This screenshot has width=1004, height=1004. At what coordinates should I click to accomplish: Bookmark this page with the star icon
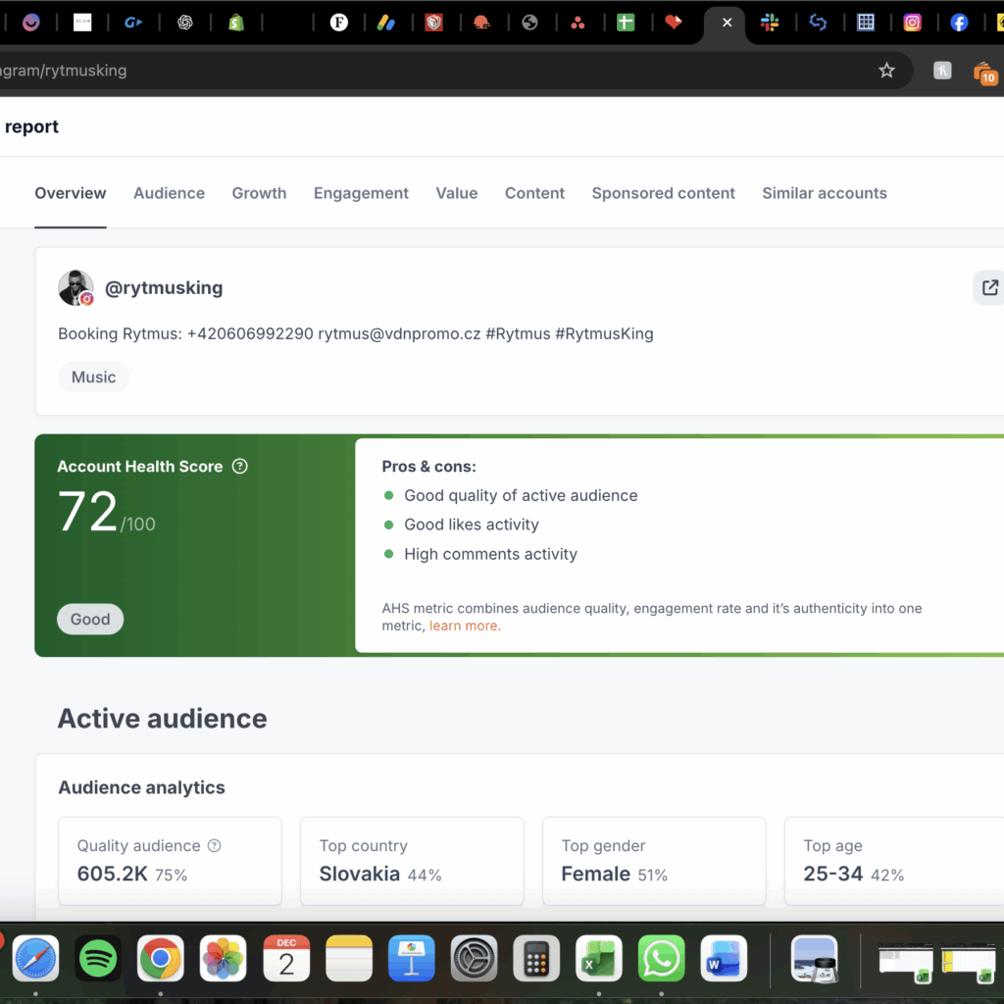[x=886, y=71]
